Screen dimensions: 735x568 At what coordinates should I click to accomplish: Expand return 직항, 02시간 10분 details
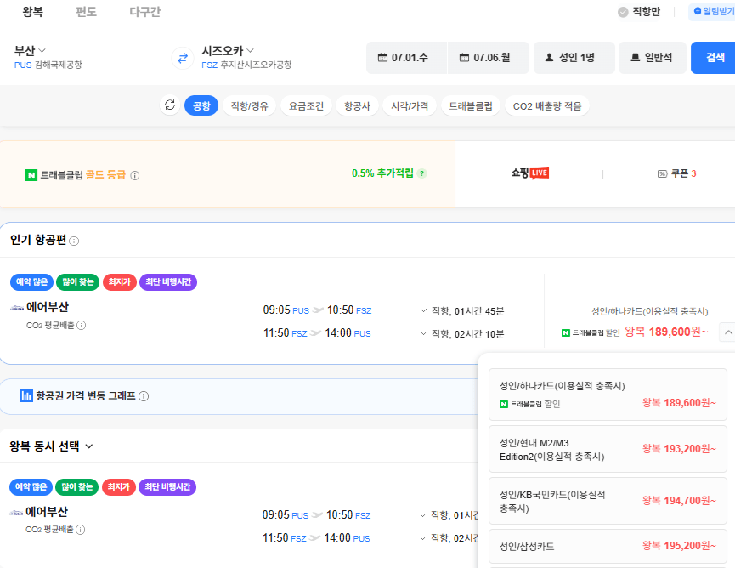pyautogui.click(x=463, y=334)
